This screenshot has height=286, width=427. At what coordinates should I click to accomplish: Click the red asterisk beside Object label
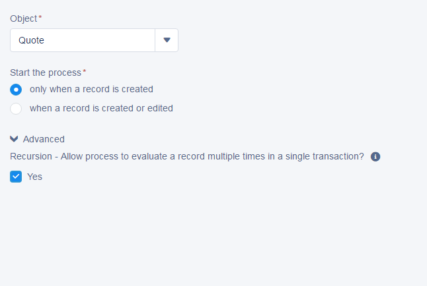[40, 18]
